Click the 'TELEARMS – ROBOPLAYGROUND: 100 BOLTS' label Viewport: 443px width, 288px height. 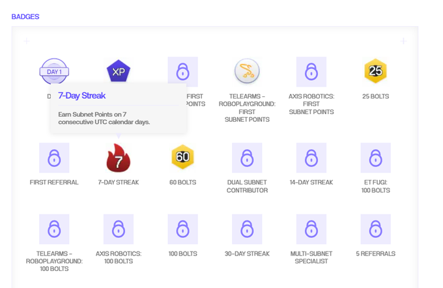click(54, 261)
